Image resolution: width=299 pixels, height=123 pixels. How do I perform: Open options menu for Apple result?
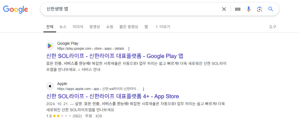pyautogui.click(x=144, y=89)
